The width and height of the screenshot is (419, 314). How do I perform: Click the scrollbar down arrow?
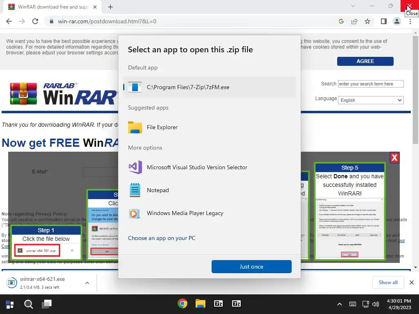tap(415, 267)
